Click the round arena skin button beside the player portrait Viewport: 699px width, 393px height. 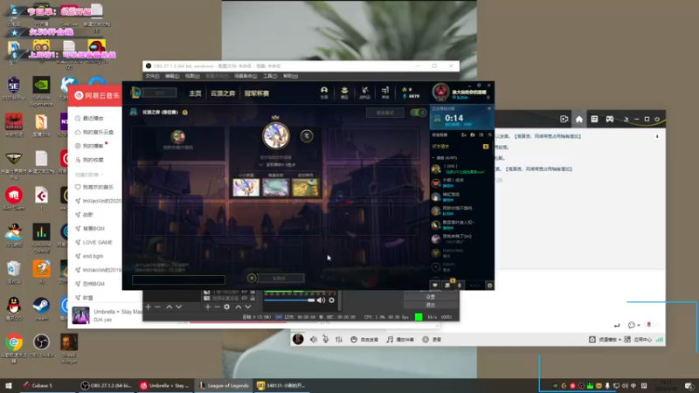coord(307,136)
